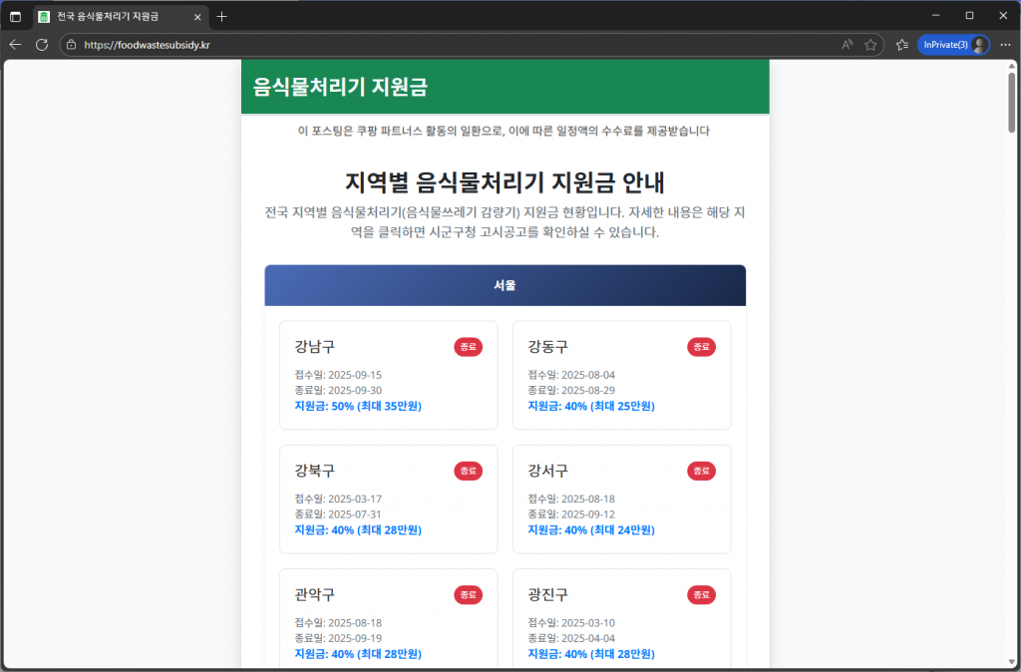Image resolution: width=1021 pixels, height=672 pixels.
Task: Activate the Read Aloud icon
Action: pyautogui.click(x=848, y=45)
